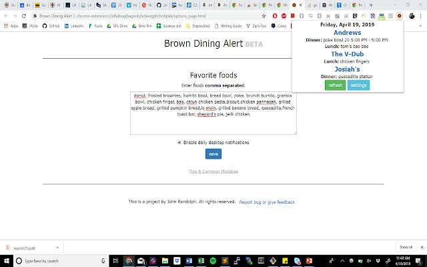This screenshot has width=427, height=267.
Task: Open the LinkedIn bookmark
Action: (74, 26)
